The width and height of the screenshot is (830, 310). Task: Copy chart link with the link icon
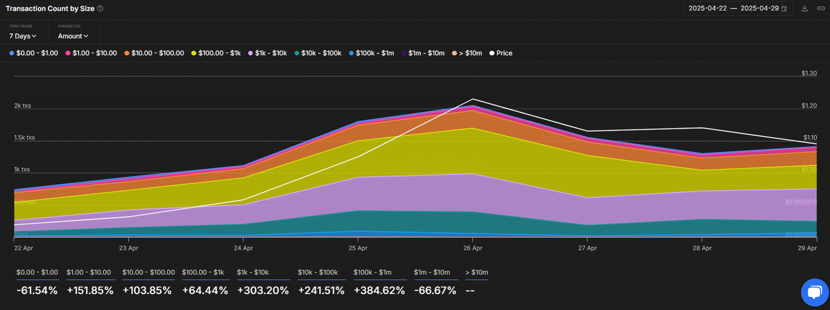coord(821,8)
